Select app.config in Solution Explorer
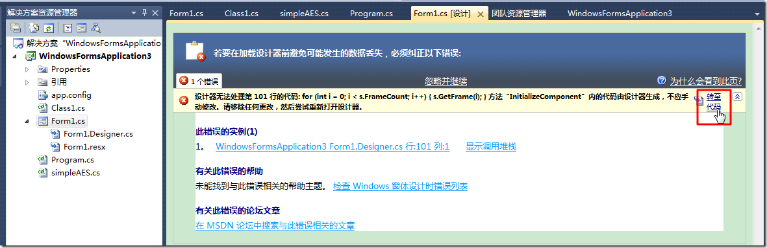Viewport: 767px width, 248px height. tap(71, 95)
